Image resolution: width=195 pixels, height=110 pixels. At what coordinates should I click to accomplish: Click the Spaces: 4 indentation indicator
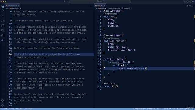point(160,109)
